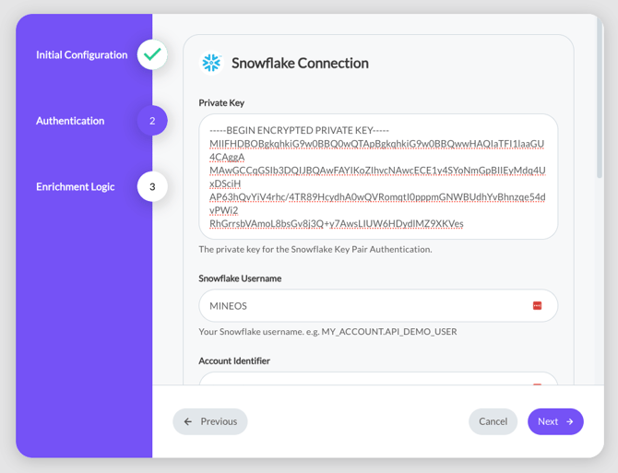Click the Private Key field label
Screen dimensions: 618x473
tap(221, 103)
